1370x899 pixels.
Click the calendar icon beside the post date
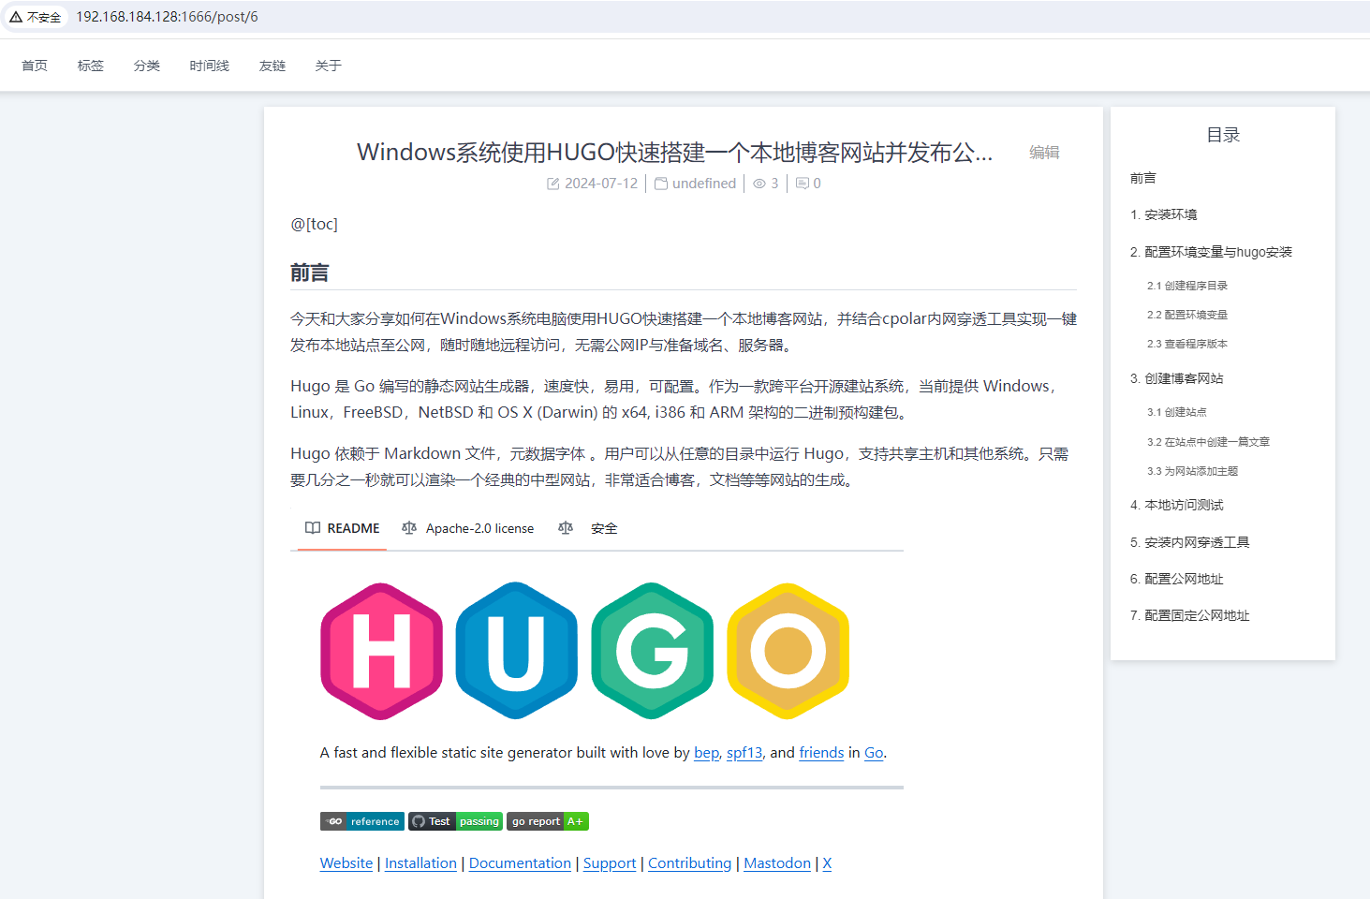click(553, 183)
